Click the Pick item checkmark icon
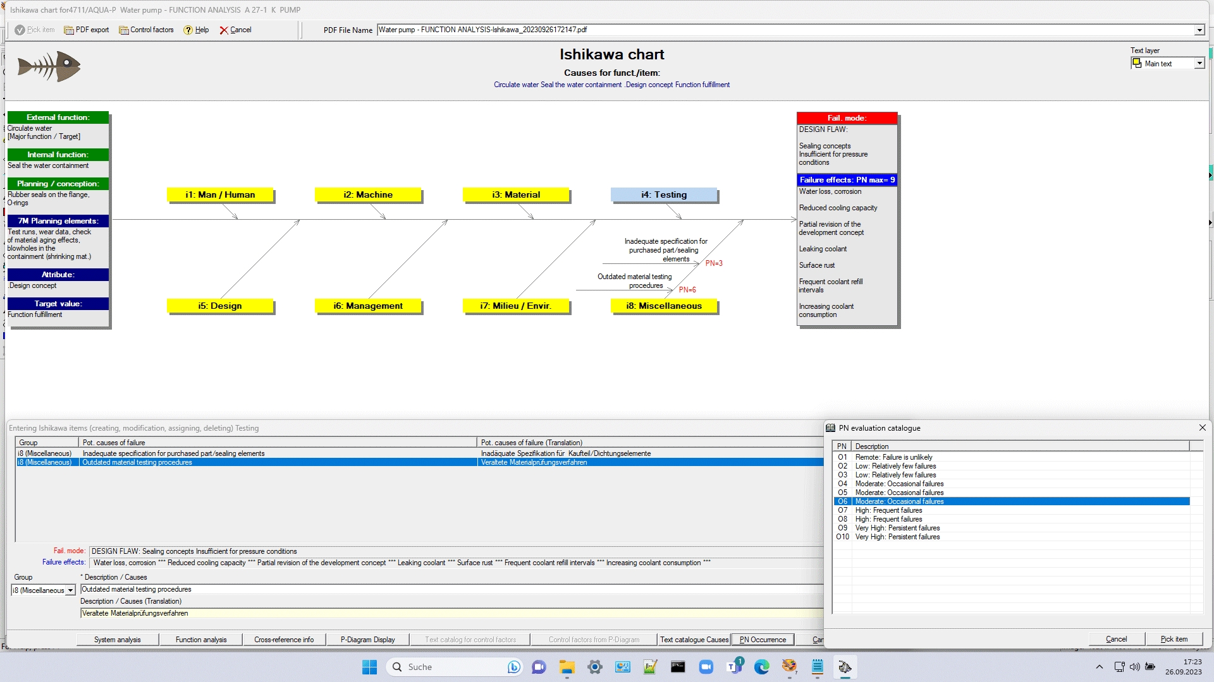 tap(20, 30)
